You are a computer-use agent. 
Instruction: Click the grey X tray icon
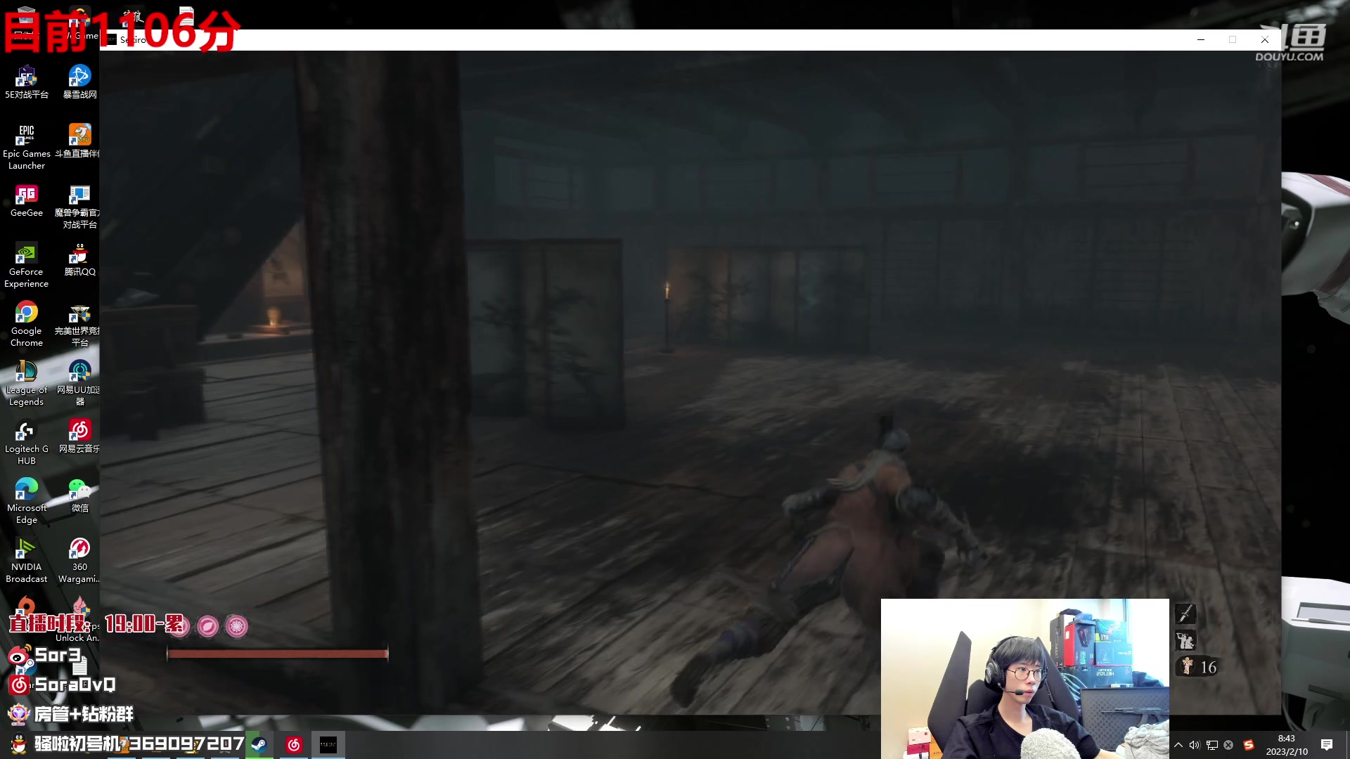coord(1228,745)
